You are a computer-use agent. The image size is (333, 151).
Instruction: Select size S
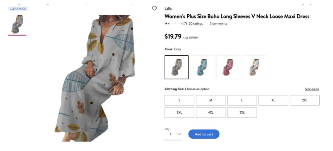click(x=179, y=100)
